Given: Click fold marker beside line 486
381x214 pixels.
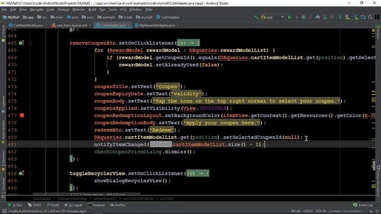Looking at the screenshot, I should [30, 174].
